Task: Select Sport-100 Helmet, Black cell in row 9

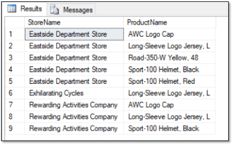Action: click(x=169, y=128)
